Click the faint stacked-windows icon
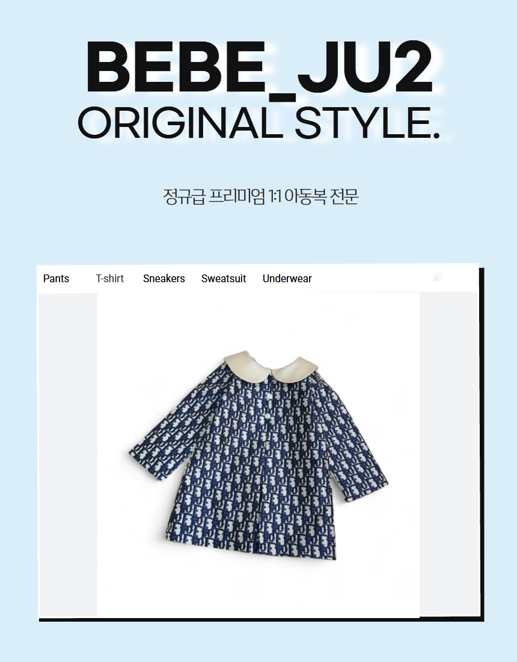The width and height of the screenshot is (517, 662). click(437, 277)
